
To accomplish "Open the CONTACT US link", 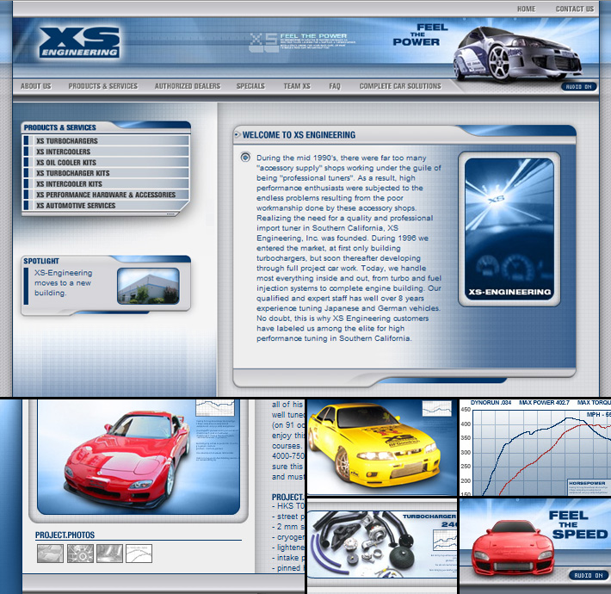I will click(x=574, y=9).
